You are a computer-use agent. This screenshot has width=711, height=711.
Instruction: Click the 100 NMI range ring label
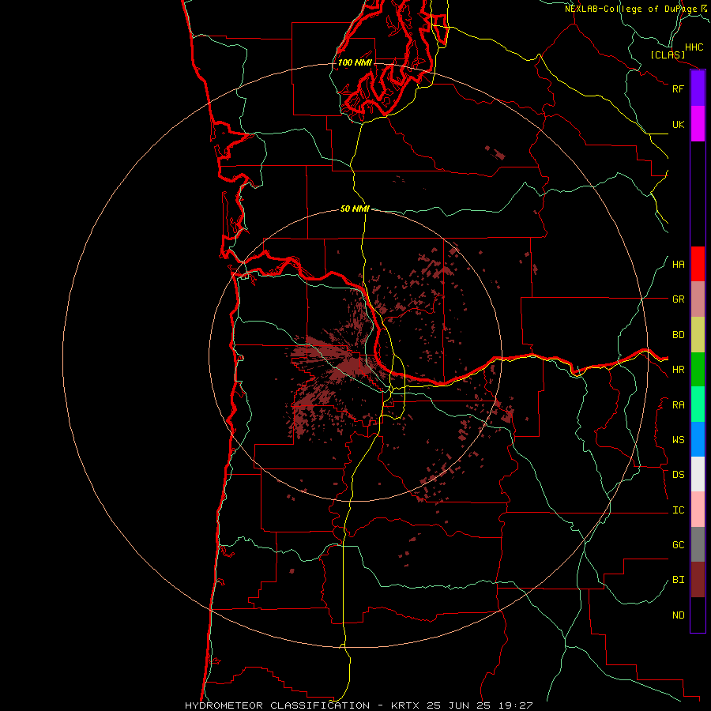coord(355,62)
